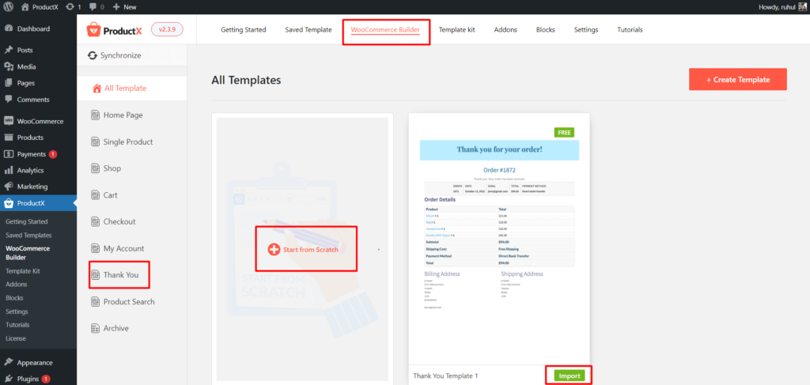Click the user avatar next to Howdy, ruhul
The image size is (810, 385).
(x=802, y=7)
